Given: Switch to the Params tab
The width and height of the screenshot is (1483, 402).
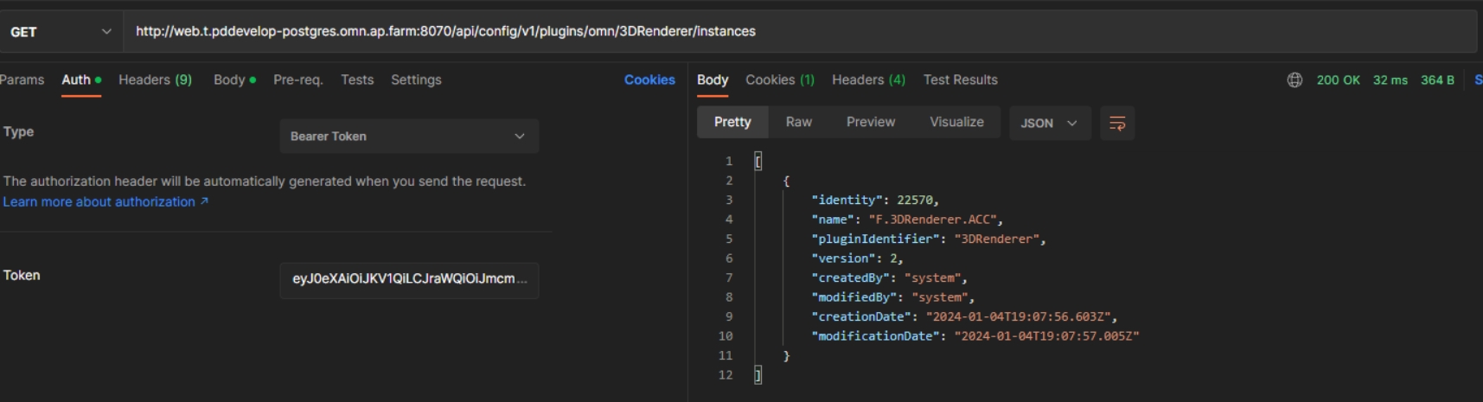Looking at the screenshot, I should point(22,80).
